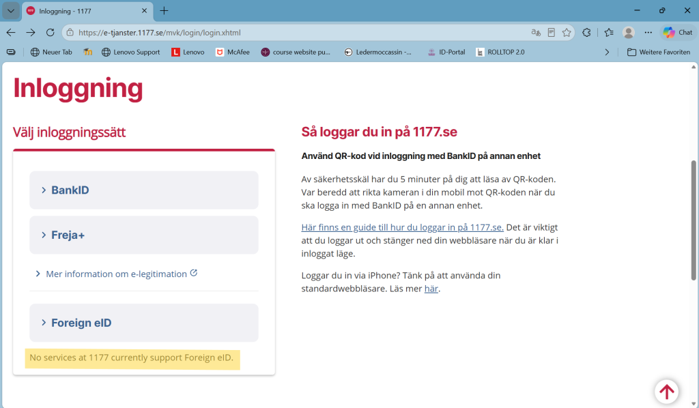Open the Lenovo bookmark
Viewport: 699px width, 408px height.
pyautogui.click(x=188, y=52)
